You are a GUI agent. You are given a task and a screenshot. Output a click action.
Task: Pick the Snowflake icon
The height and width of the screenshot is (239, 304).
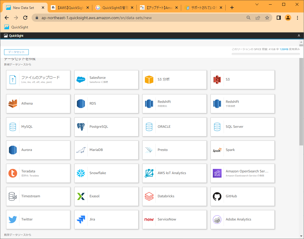point(81,173)
